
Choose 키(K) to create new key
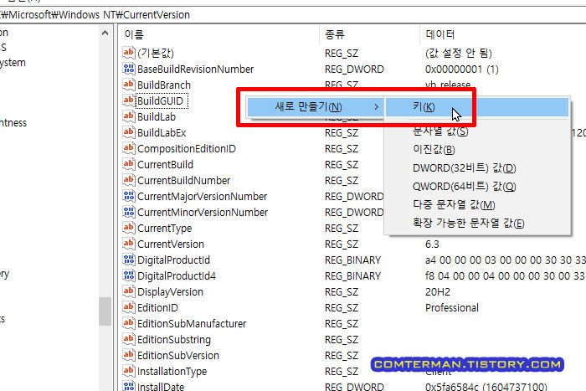tap(477, 107)
